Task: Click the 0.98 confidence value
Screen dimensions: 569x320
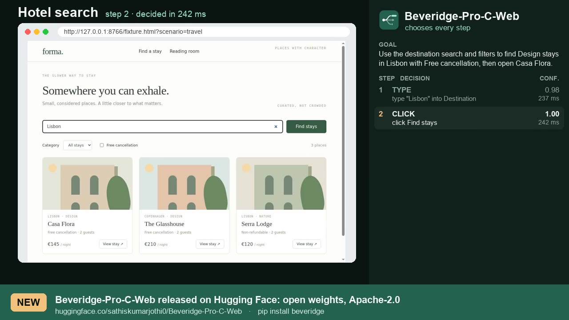Action: (x=552, y=90)
